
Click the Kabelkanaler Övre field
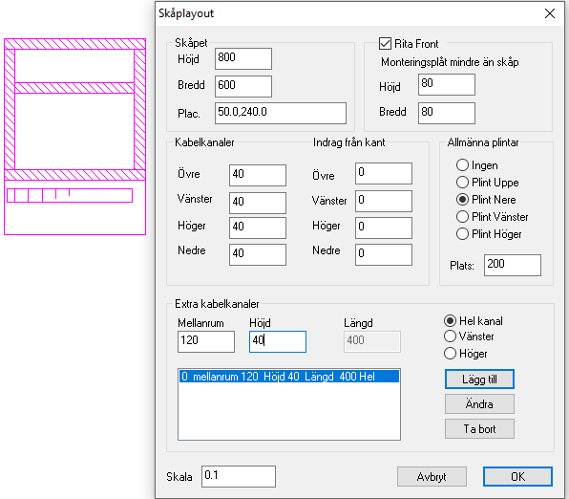pyautogui.click(x=258, y=175)
